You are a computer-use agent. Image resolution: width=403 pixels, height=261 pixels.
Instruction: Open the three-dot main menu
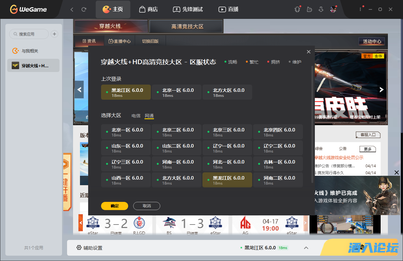tap(360, 9)
